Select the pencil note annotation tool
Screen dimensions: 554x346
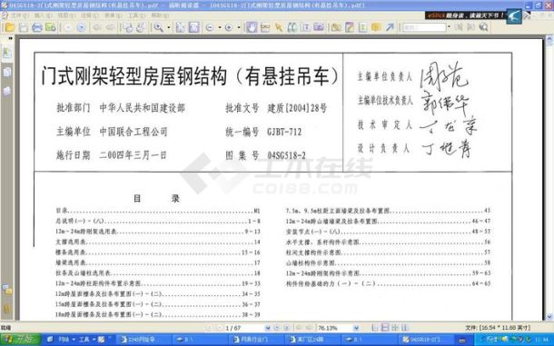[x=349, y=27]
